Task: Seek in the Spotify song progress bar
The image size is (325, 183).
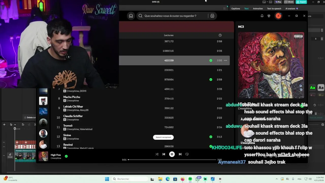Action: (x=172, y=160)
